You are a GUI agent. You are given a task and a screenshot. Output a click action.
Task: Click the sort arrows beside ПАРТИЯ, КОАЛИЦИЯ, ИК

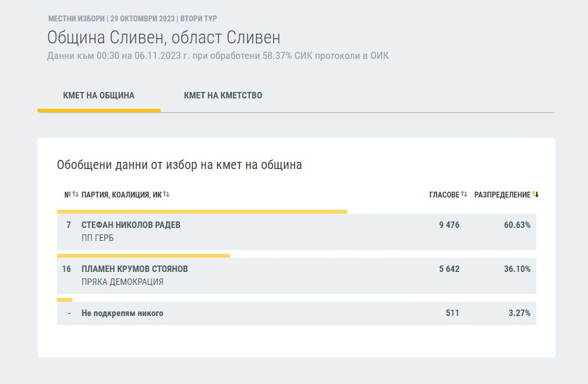(166, 194)
